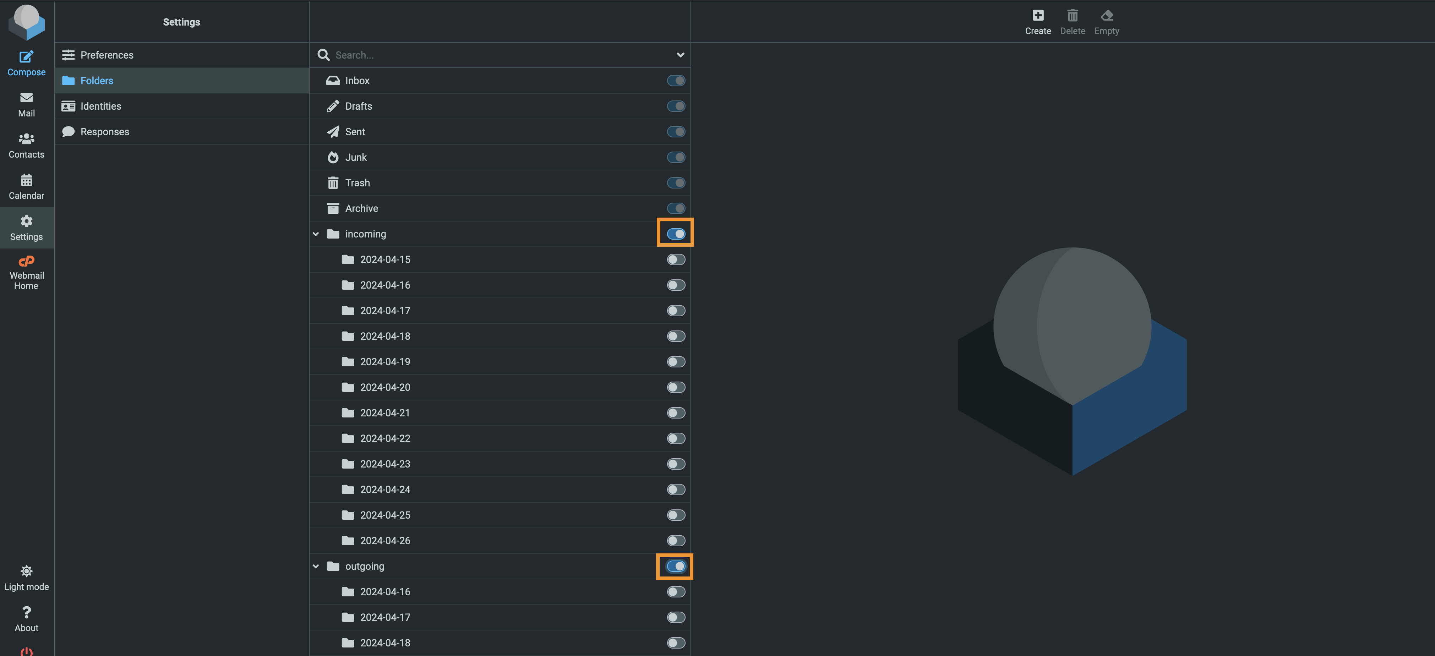Toggle subscription for the outgoing folder
This screenshot has width=1435, height=656.
coord(676,566)
